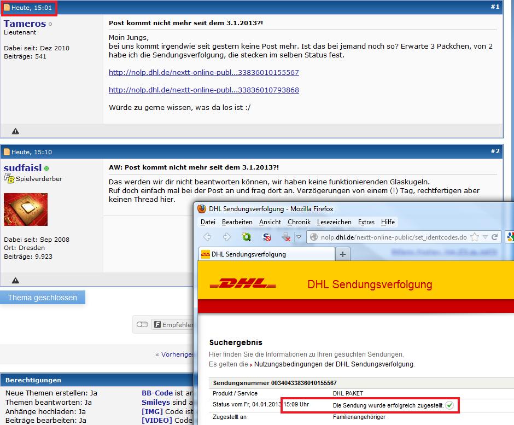
Task: Open the Smileys help link
Action: [156, 402]
